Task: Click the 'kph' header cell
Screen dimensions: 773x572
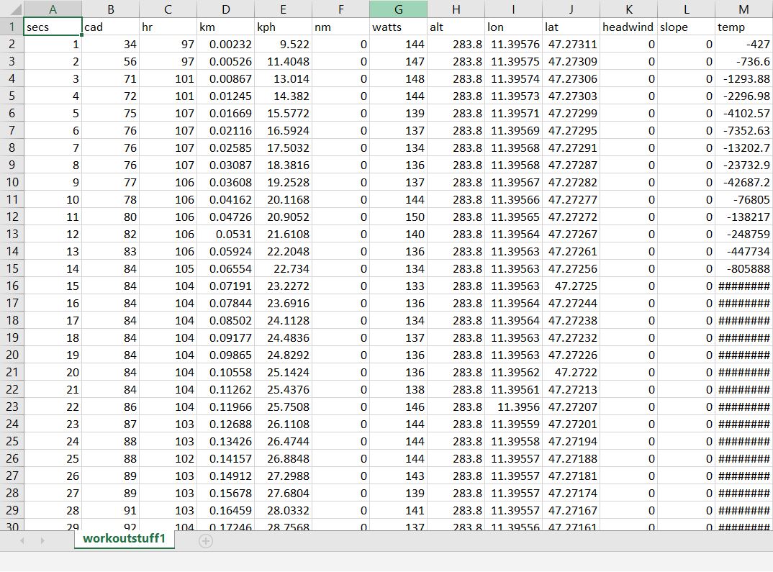Action: click(x=284, y=27)
